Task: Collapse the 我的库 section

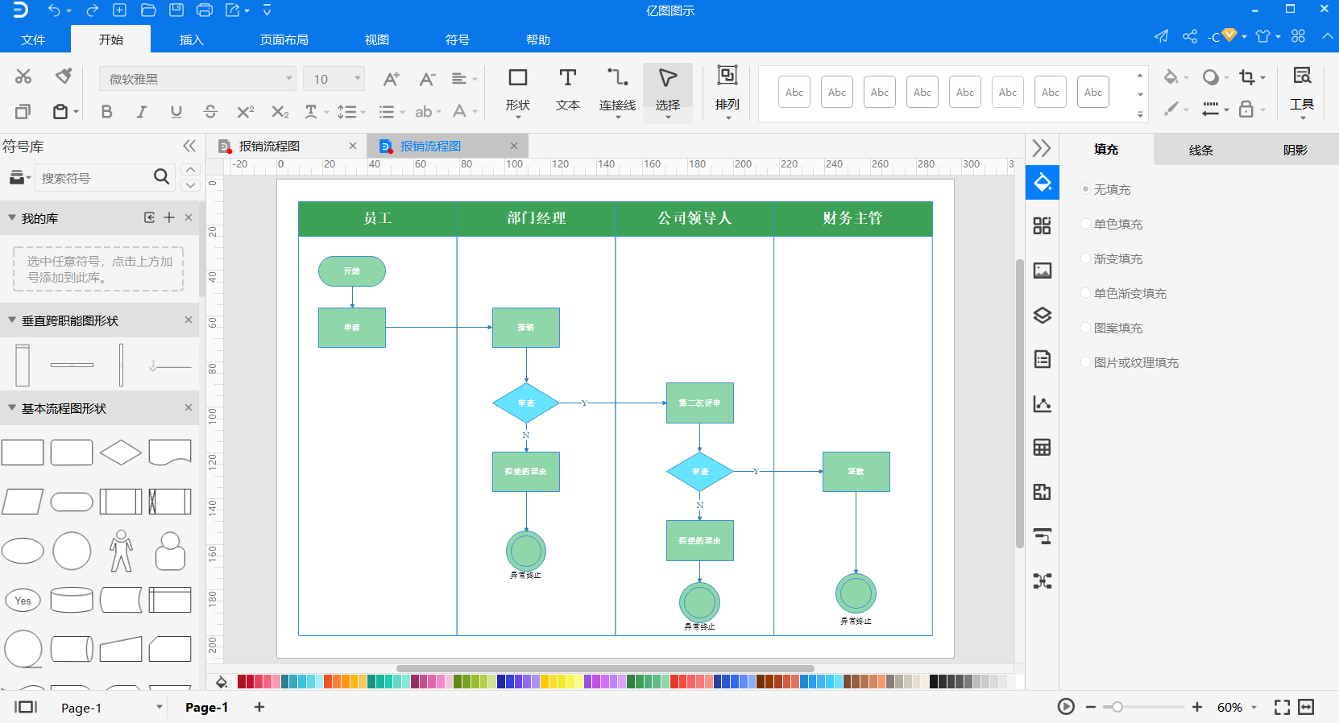Action: point(12,217)
